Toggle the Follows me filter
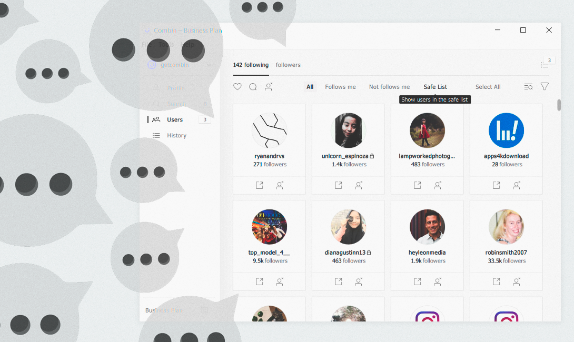574x342 pixels. (340, 87)
